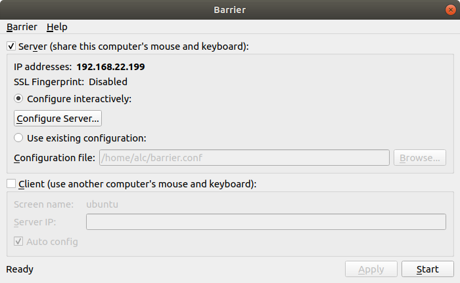Select the Configure interactively radio button
Screen dimensions: 460x283
(x=18, y=99)
